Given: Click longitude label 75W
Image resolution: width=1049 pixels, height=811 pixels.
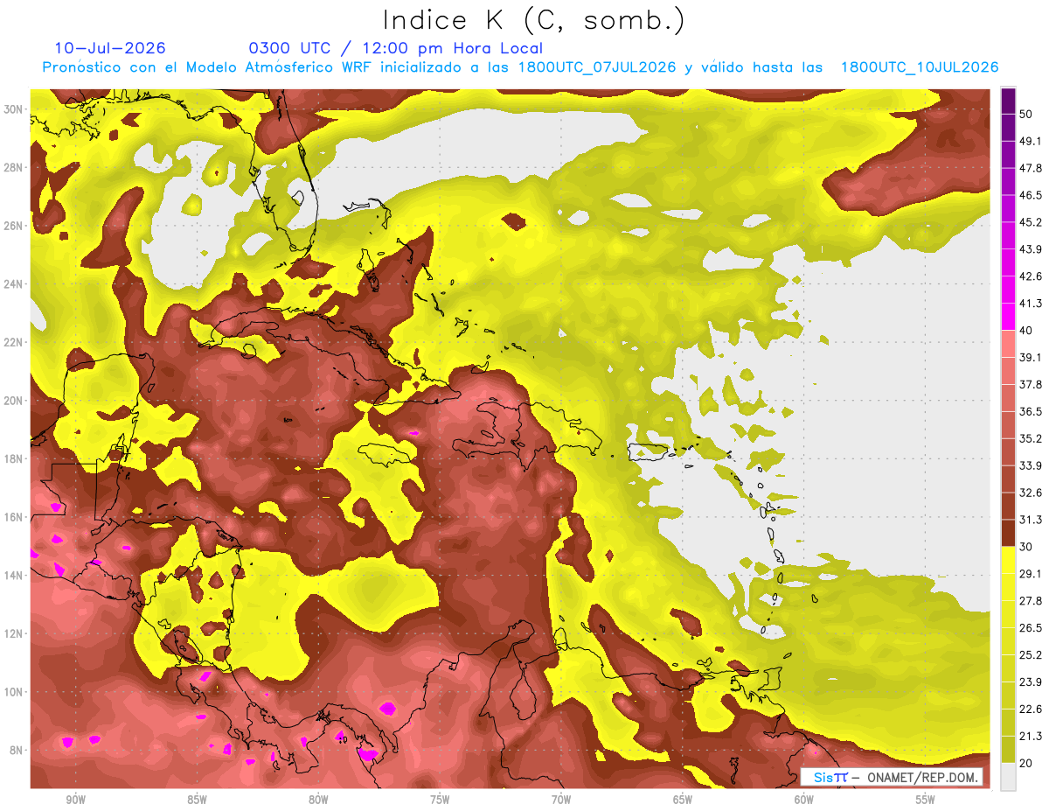Looking at the screenshot, I should (440, 801).
